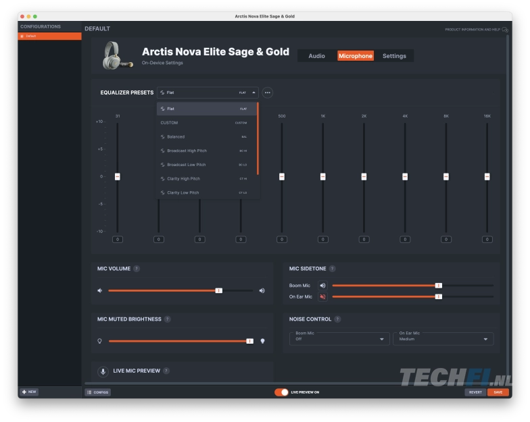The image size is (530, 422).
Task: Collapse the Equalizer Presets dropdown
Action: tap(208, 93)
